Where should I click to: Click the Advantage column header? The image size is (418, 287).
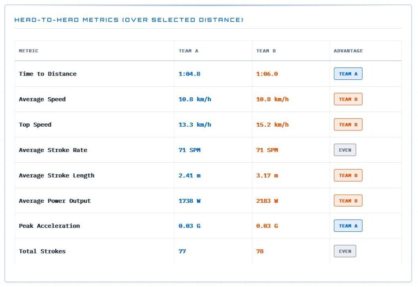(x=348, y=51)
